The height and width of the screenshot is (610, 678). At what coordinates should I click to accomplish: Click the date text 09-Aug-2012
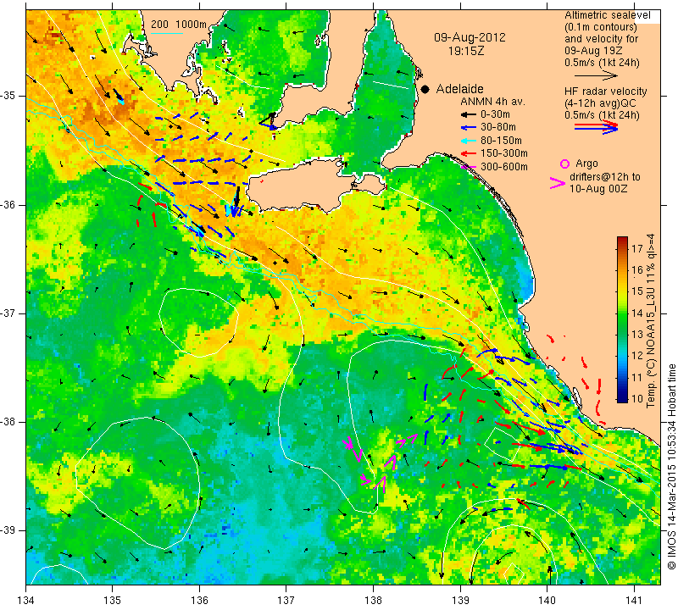[x=470, y=37]
